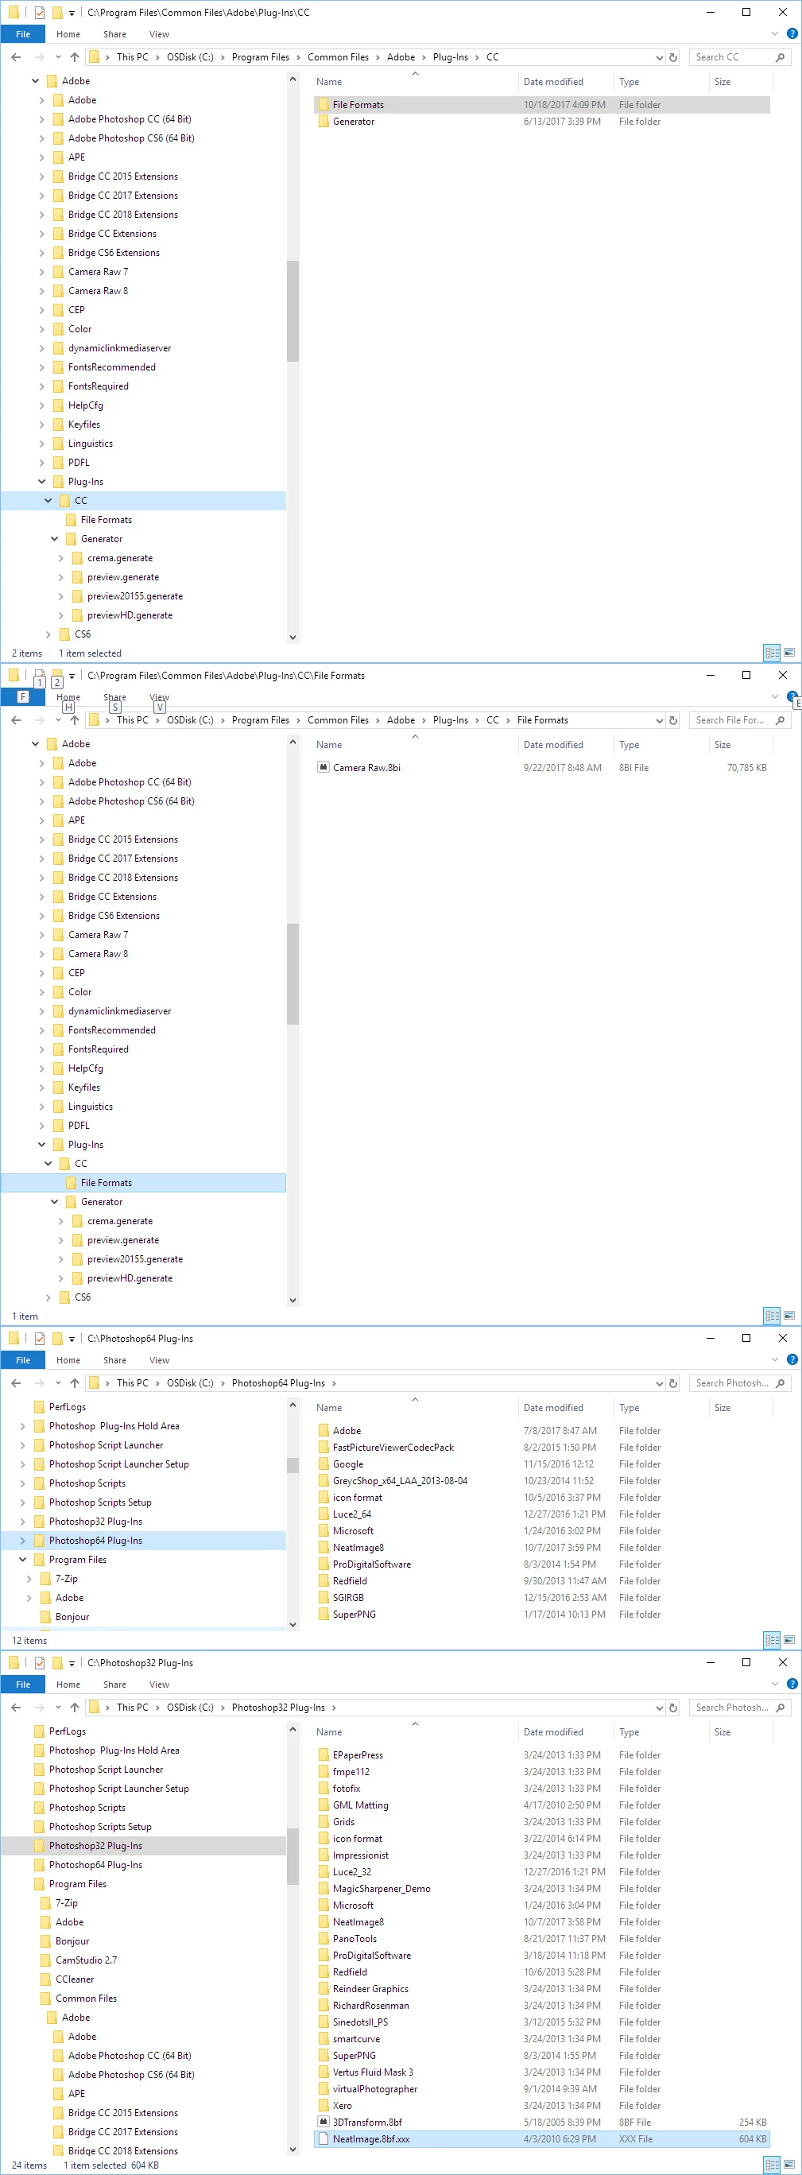
Task: Switch Photoshop32 Plug-Ins window to large icons view
Action: point(789,2165)
